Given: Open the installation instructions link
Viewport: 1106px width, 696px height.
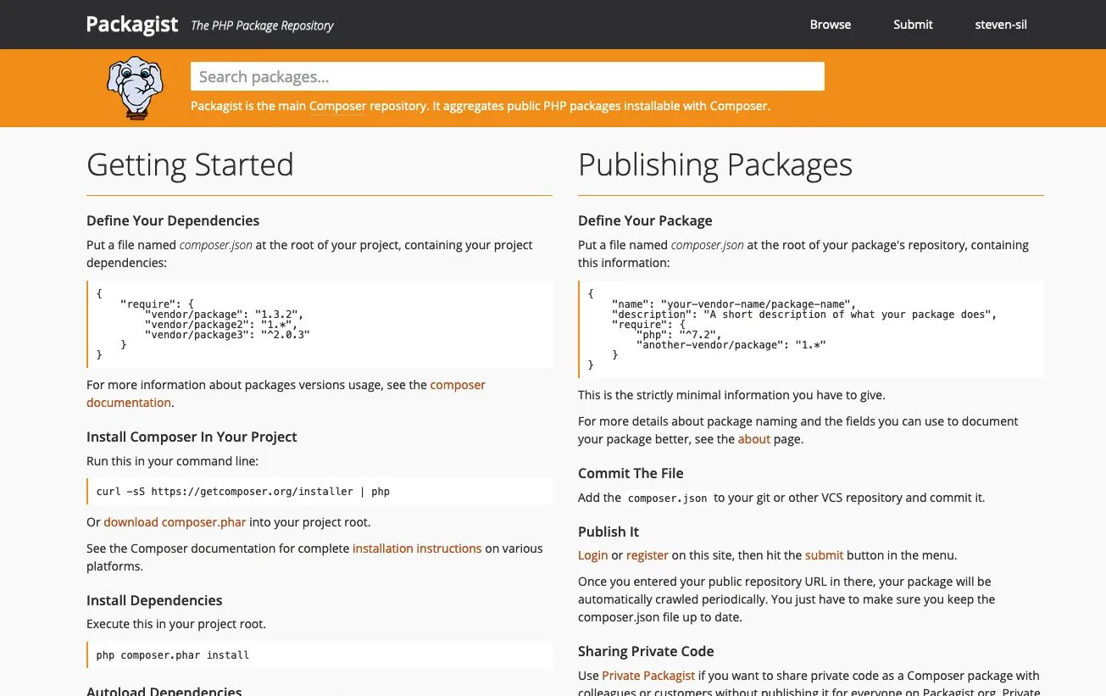Looking at the screenshot, I should [x=416, y=548].
